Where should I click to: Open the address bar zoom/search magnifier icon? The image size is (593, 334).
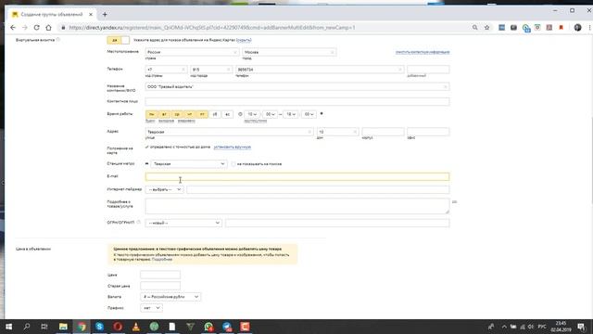click(474, 28)
